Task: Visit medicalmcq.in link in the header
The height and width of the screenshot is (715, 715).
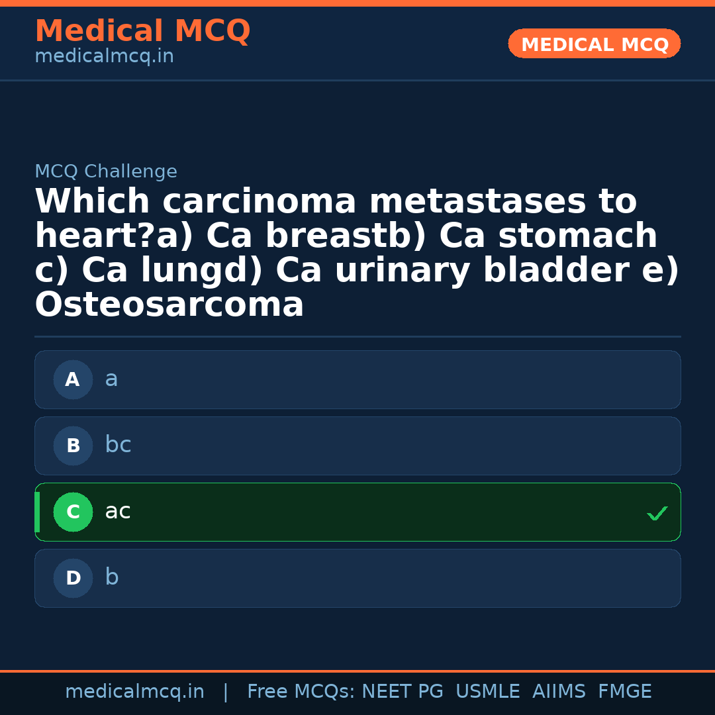Action: tap(104, 56)
